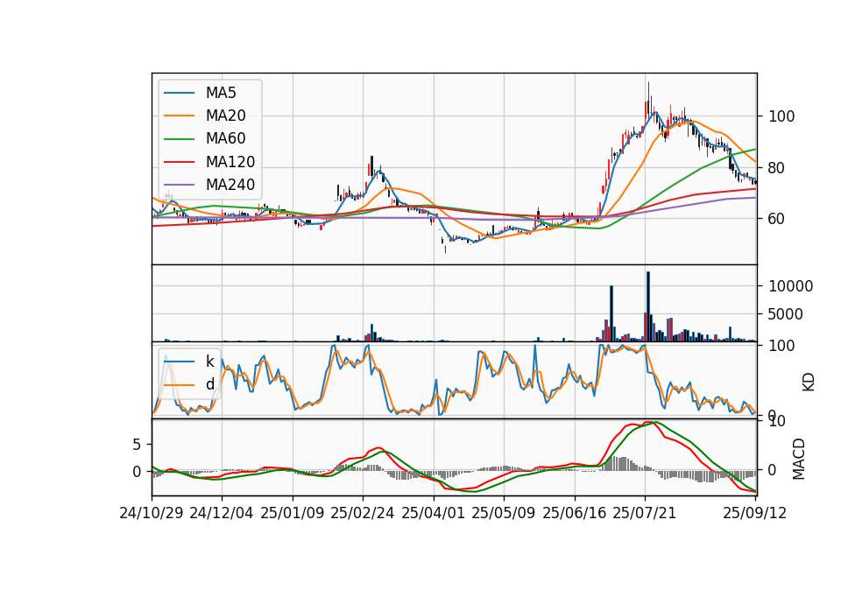
Task: Click the date label 25/02/24
Action: point(363,513)
